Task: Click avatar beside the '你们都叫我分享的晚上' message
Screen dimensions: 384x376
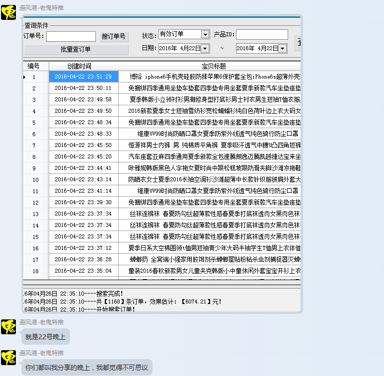Action: click(8, 358)
